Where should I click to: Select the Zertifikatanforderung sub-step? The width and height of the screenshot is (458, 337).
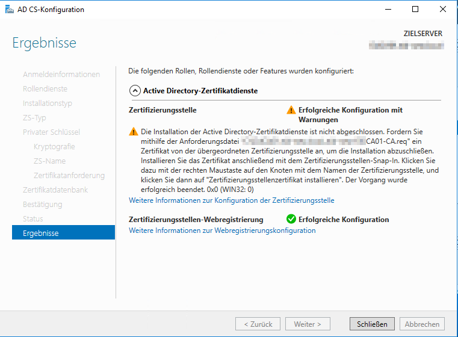pyautogui.click(x=69, y=176)
